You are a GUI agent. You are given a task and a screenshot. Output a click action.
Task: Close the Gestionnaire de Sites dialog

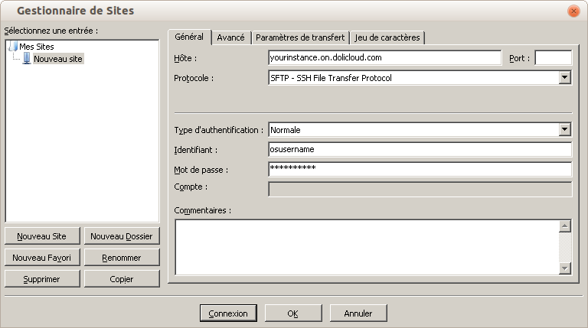pos(573,11)
